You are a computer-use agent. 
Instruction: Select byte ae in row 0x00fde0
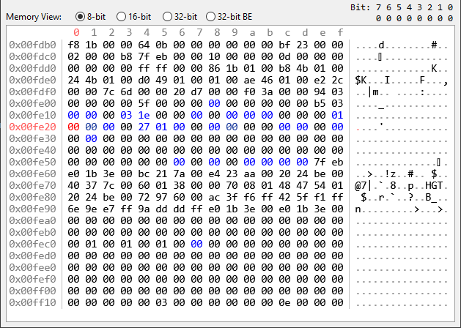coord(249,80)
